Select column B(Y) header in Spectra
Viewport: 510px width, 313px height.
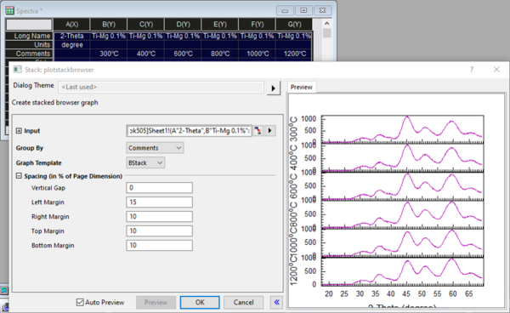(109, 25)
